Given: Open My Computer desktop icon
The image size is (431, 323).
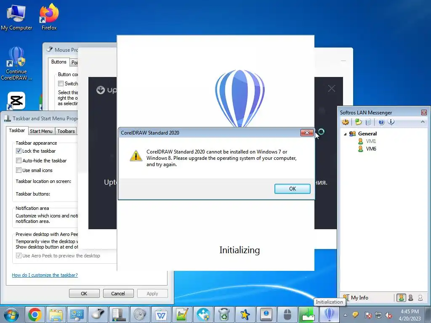Looking at the screenshot, I should tap(16, 18).
